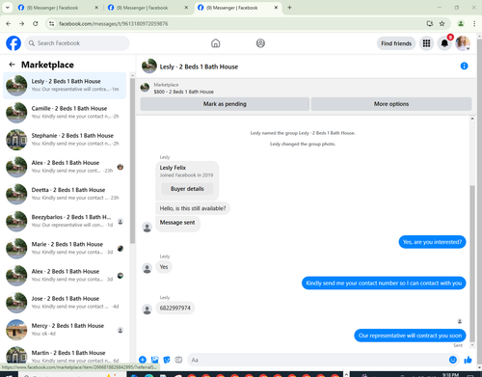
Task: Go to the Home feed icon
Action: 216,43
